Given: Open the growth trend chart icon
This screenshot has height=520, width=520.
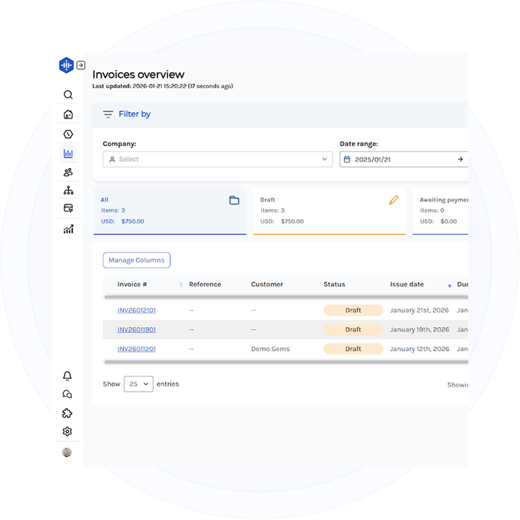Looking at the screenshot, I should click(68, 229).
